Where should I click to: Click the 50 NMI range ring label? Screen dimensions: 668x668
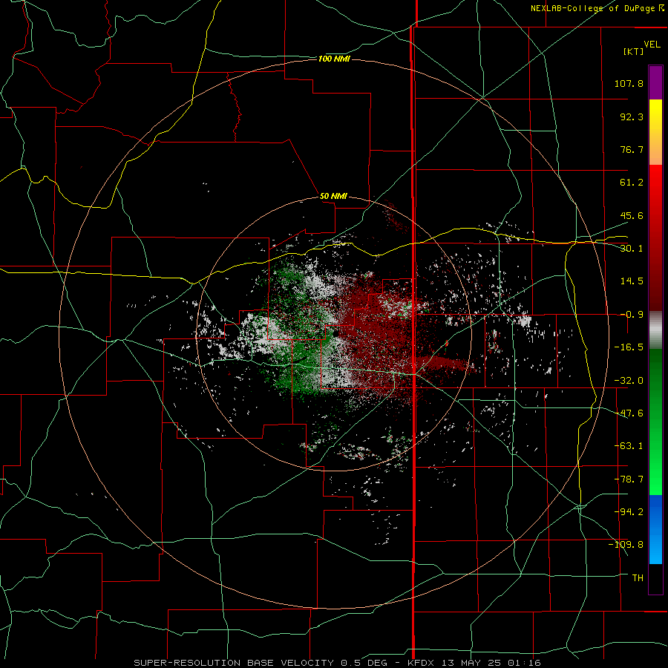pyautogui.click(x=333, y=197)
